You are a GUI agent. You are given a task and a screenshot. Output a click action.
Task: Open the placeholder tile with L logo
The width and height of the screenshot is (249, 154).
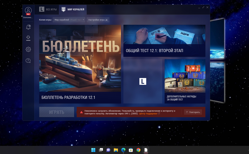143,81
